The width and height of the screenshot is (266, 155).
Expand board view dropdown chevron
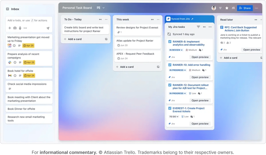click(x=104, y=8)
